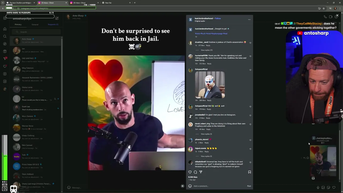The image size is (343, 193).
Task: Open the antosharpclips account switcher dropdown
Action: (24, 19)
